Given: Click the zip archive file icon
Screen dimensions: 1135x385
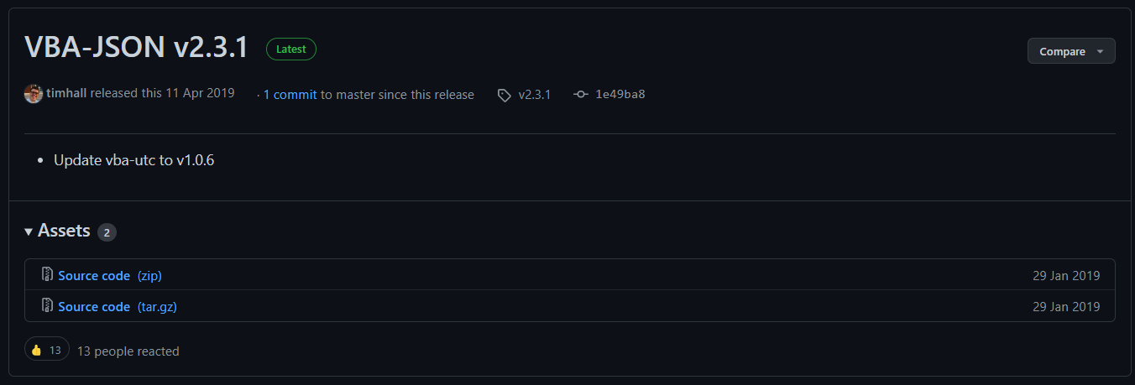Looking at the screenshot, I should pos(47,274).
